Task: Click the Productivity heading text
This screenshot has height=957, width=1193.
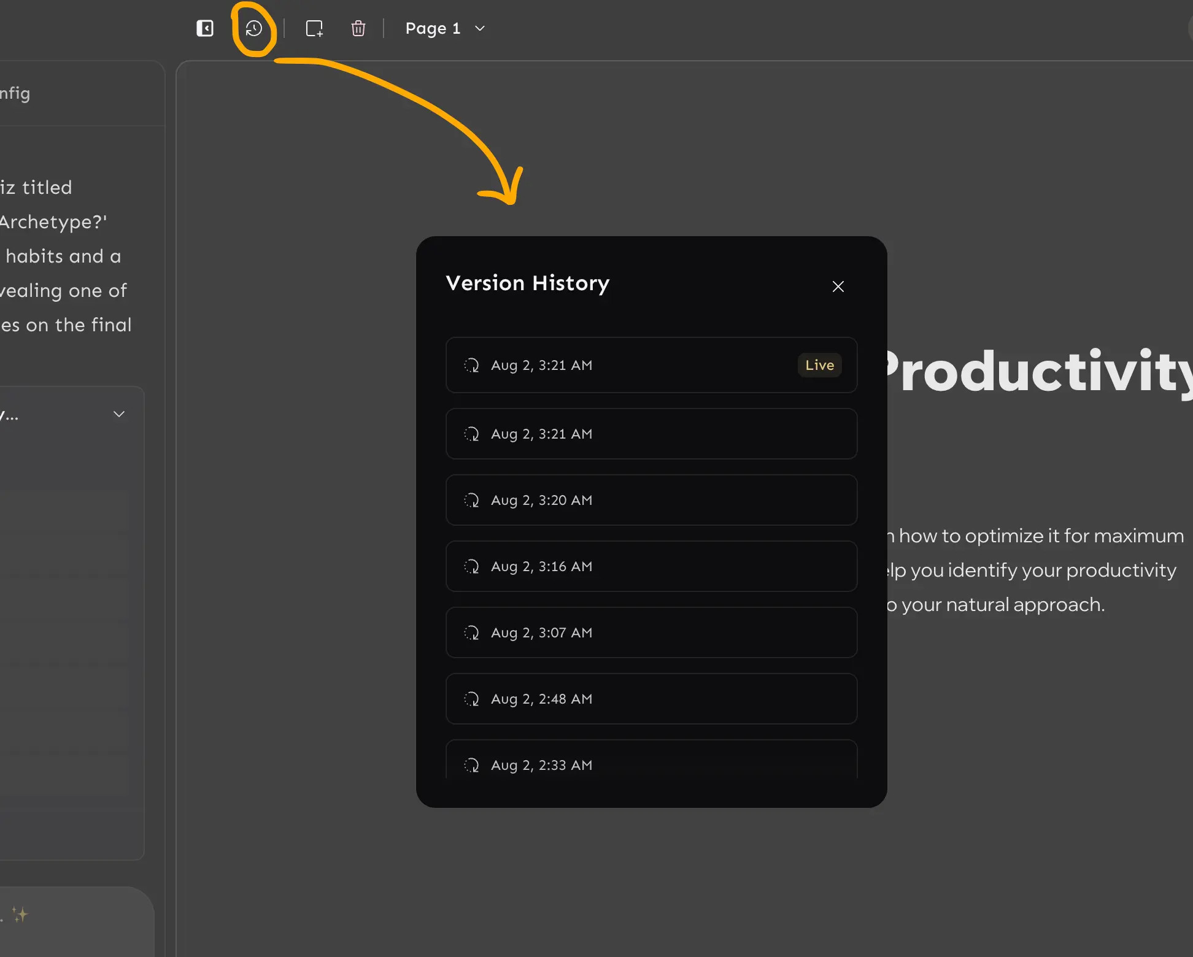Action: (1037, 372)
